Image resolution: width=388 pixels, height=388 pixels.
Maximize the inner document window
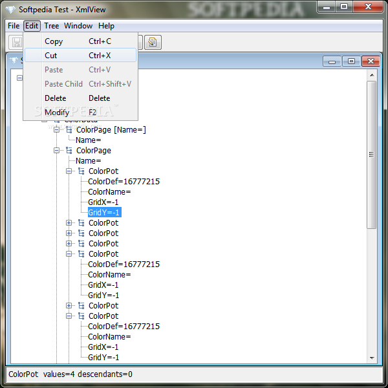[351, 61]
